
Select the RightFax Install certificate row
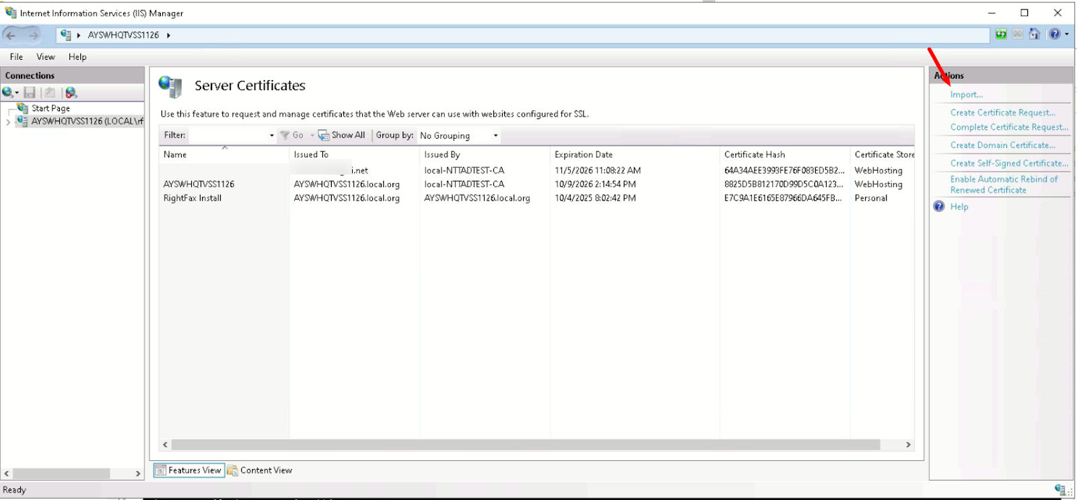pyautogui.click(x=536, y=199)
